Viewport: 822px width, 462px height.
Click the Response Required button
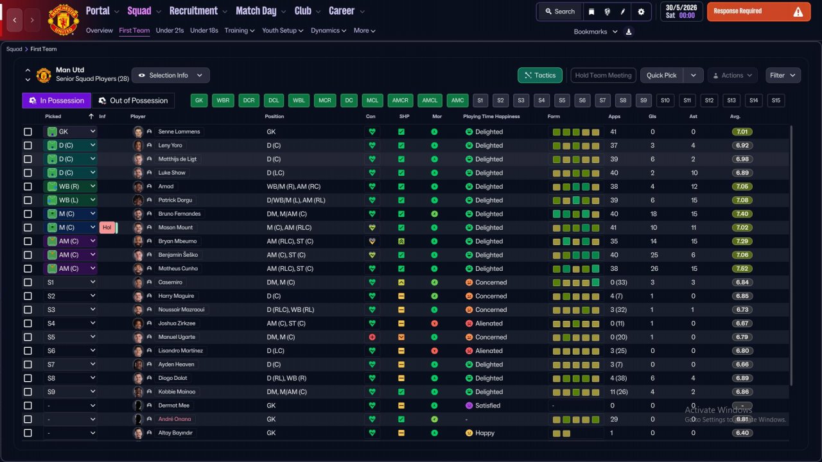tap(759, 12)
